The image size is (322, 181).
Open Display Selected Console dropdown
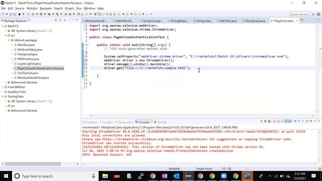pos(303,121)
